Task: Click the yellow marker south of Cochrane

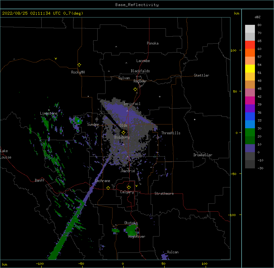Action: click(108, 188)
